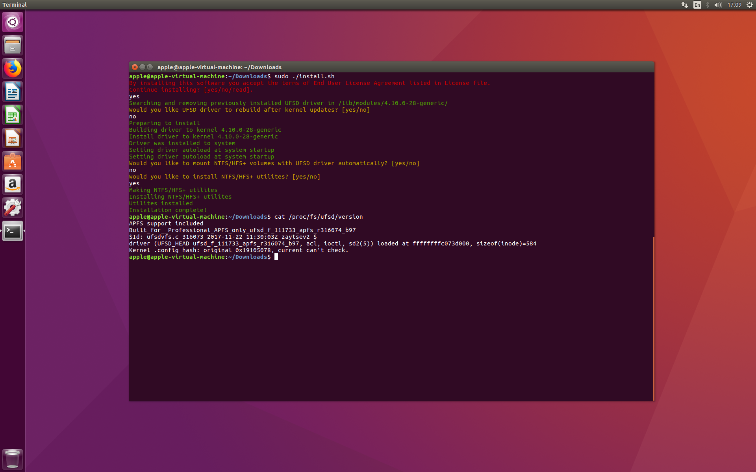The image size is (756, 472).
Task: Launch Firefox web browser
Action: (13, 68)
